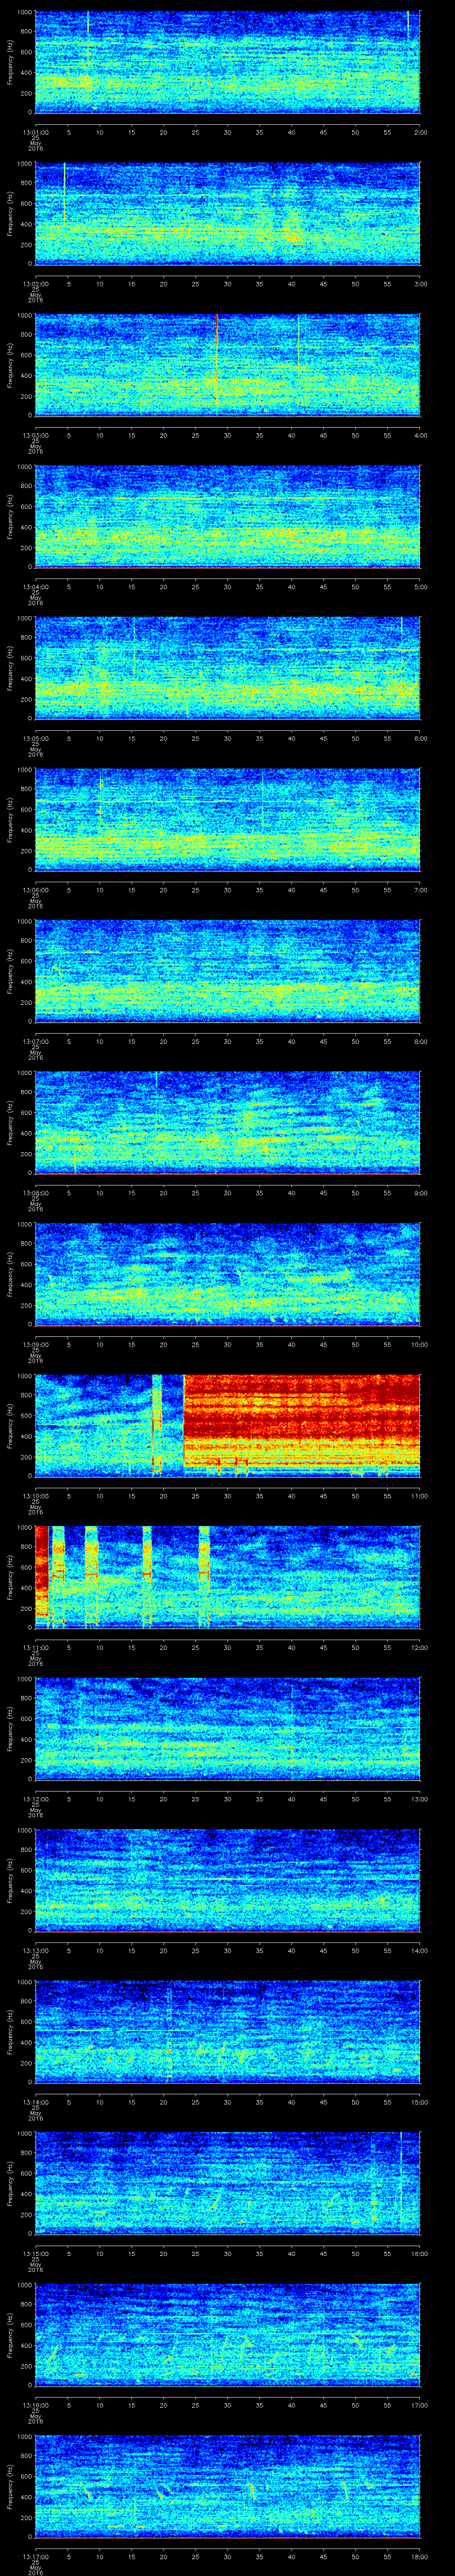The image size is (455, 2576).
Task: Select the spectrogram panel starting at 13:08:00
Action: [227, 1122]
